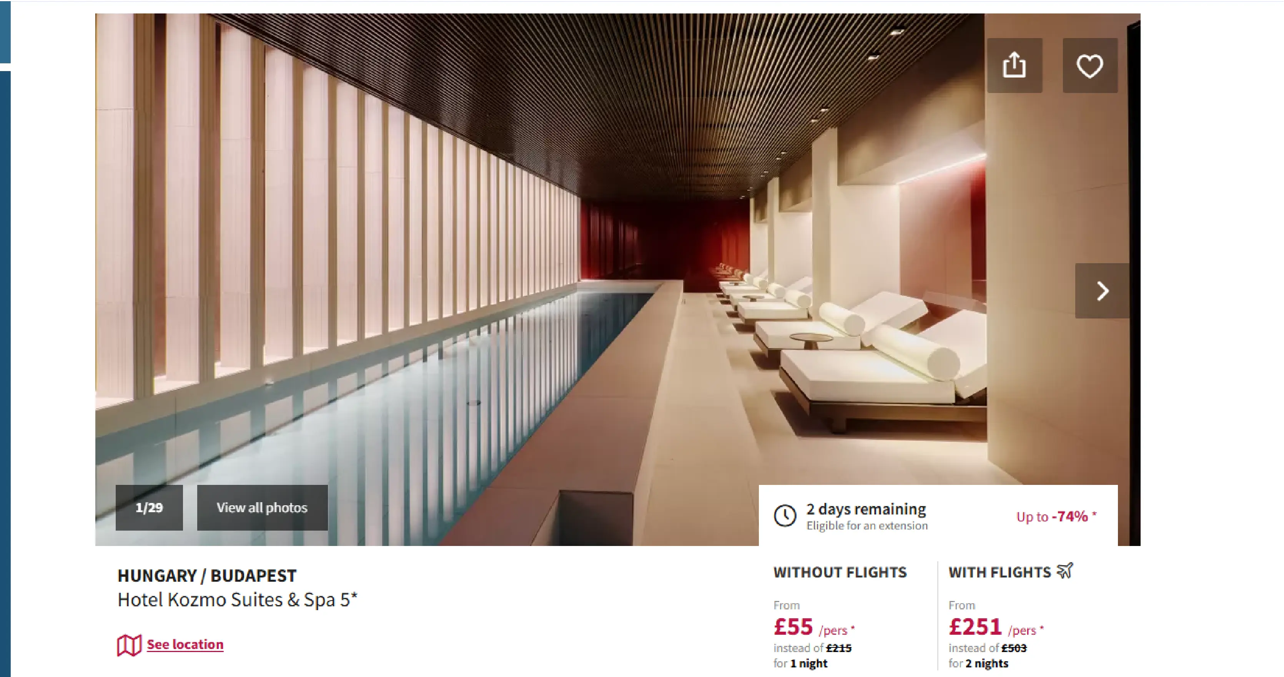Click the blue sidebar strip on left edge
Viewport: 1284px width, 677px height.
(5, 373)
